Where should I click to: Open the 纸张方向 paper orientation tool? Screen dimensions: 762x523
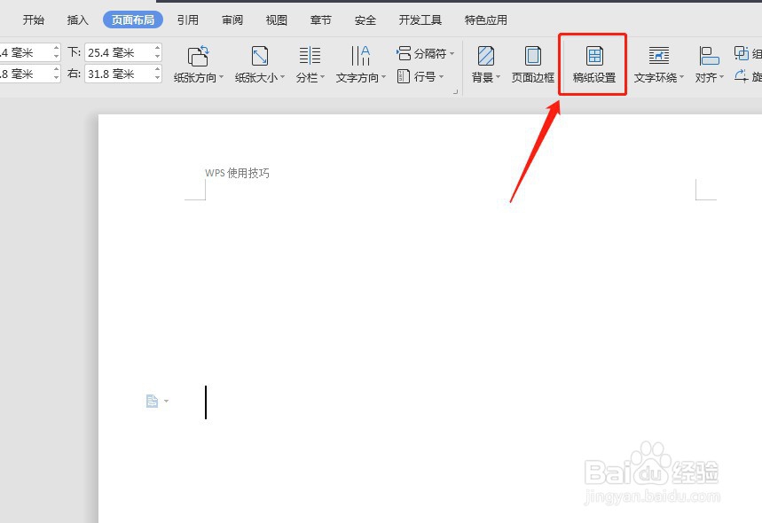[199, 64]
